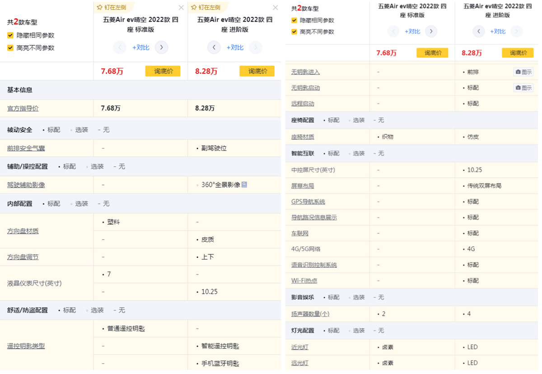The height and width of the screenshot is (374, 542).
Task: View 图示 picture for 无钥匙启动
Action: (x=523, y=88)
